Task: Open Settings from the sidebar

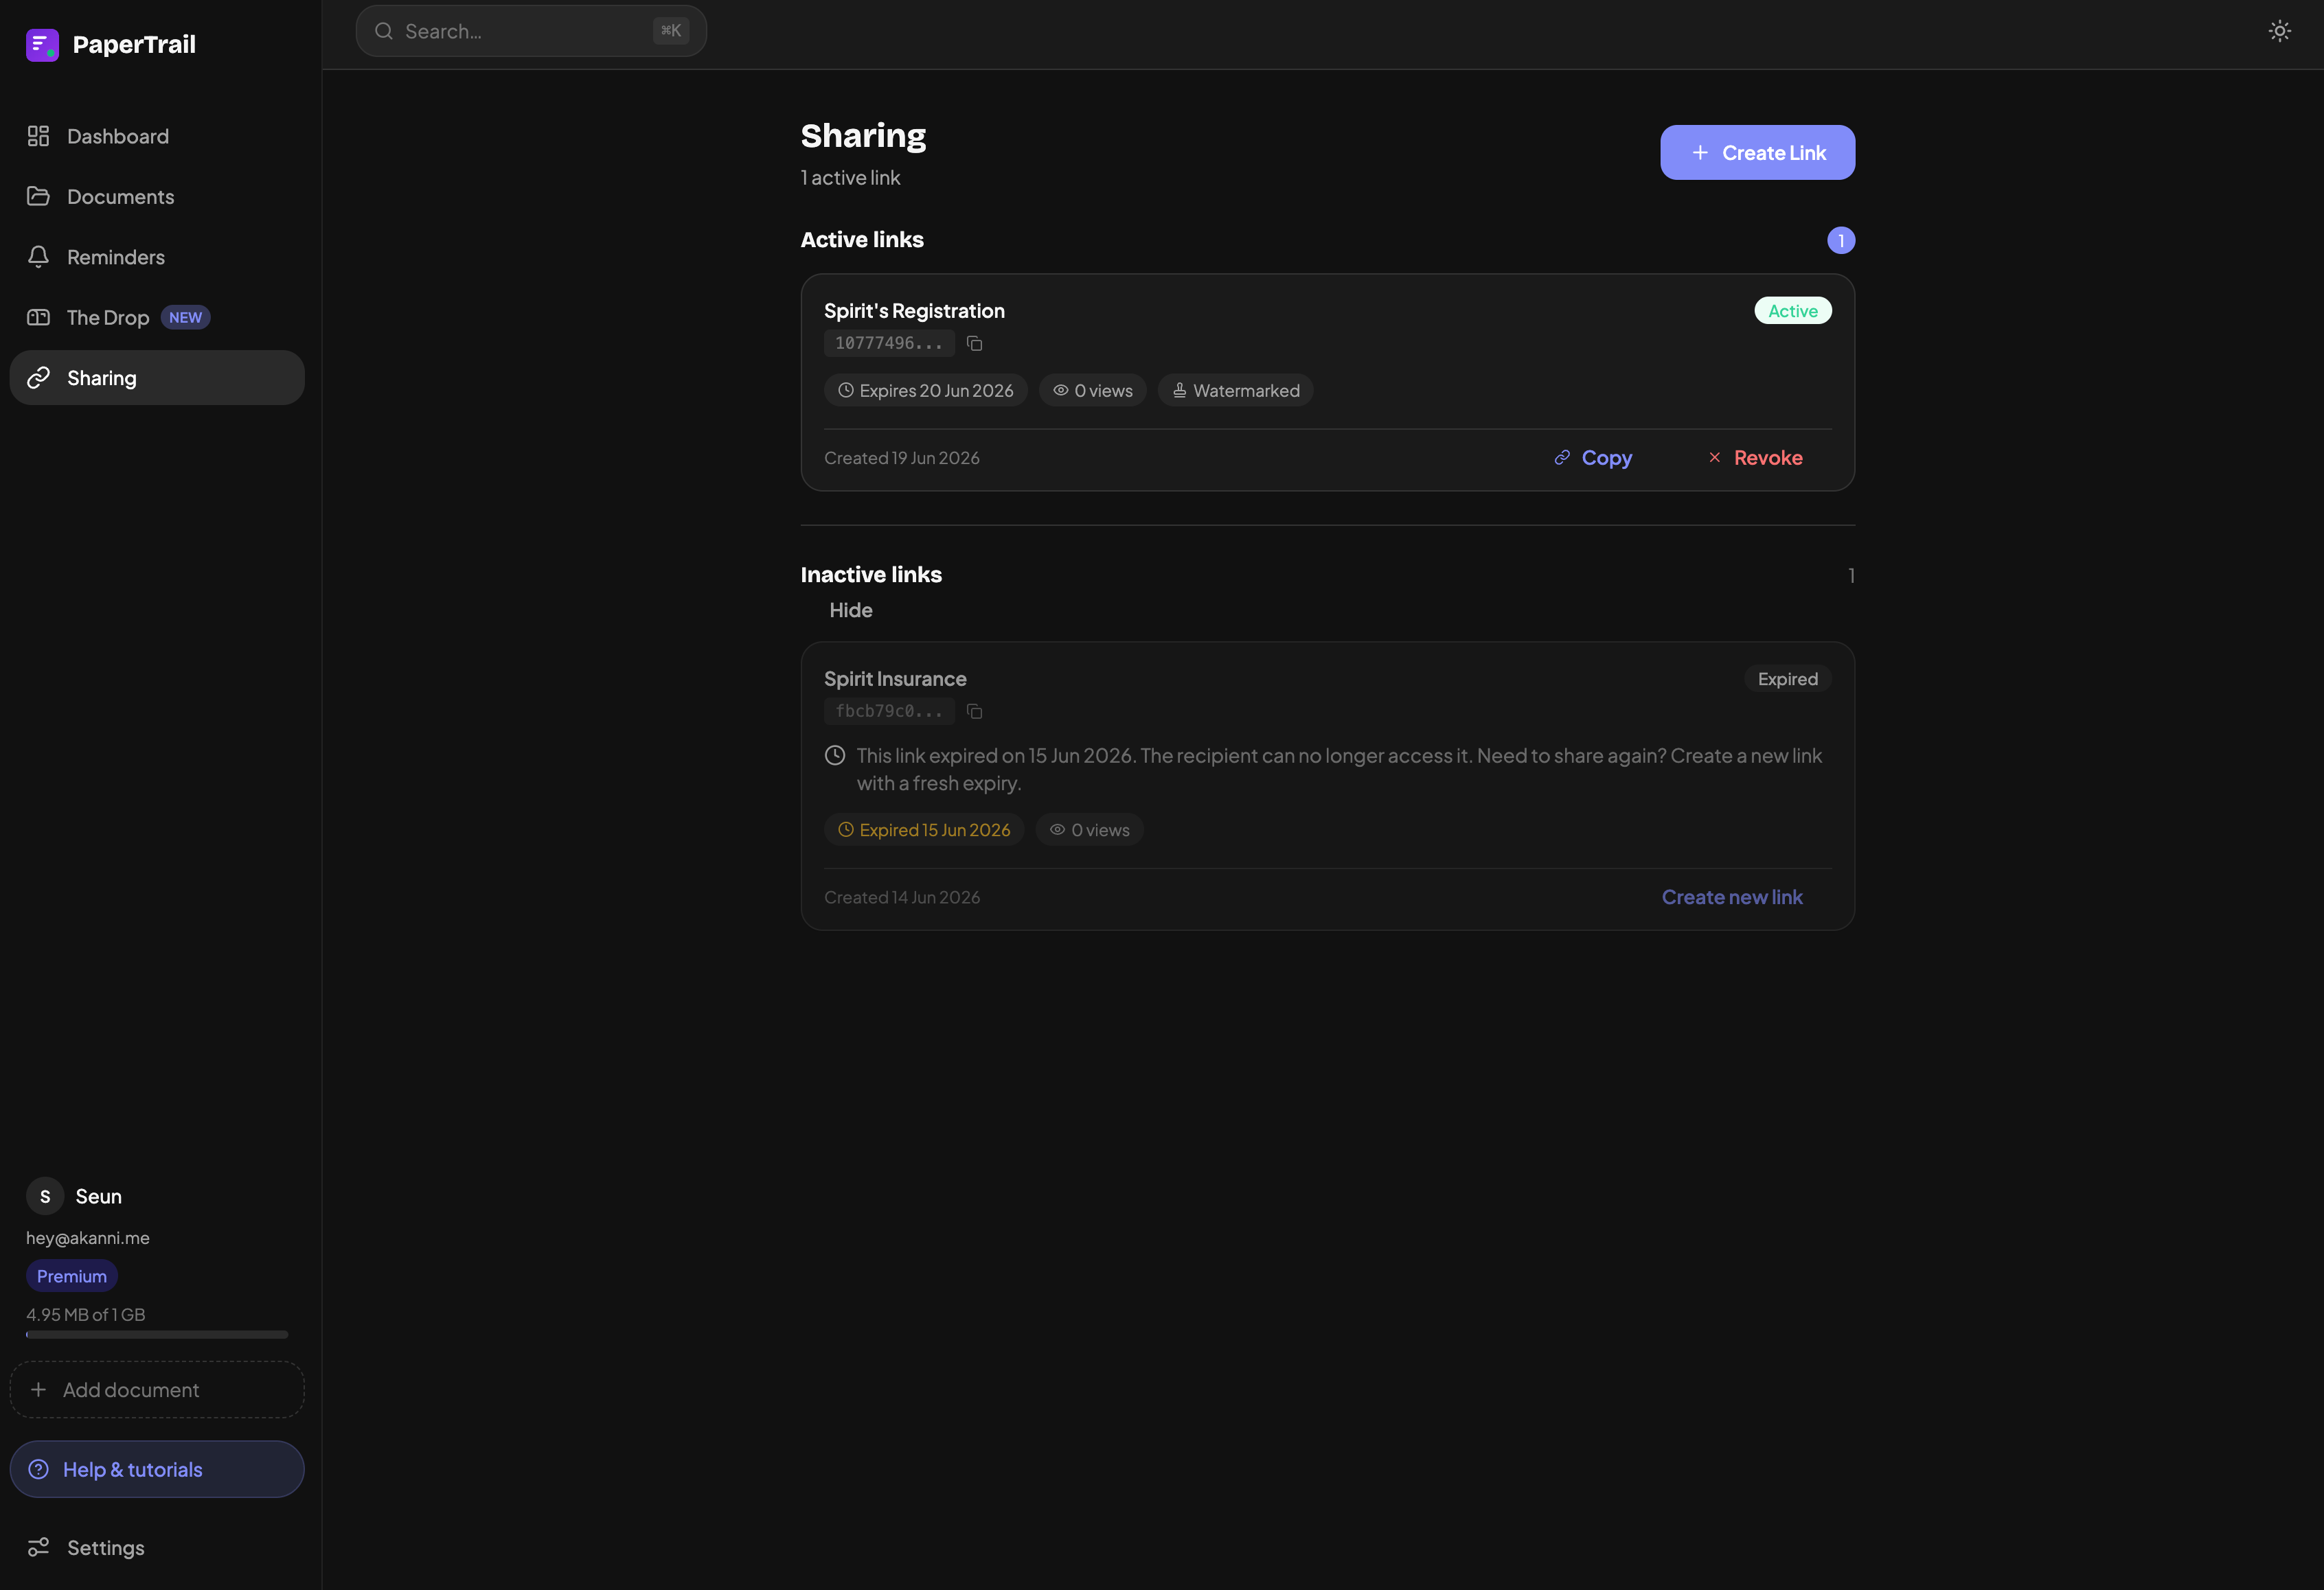Action: [157, 1547]
